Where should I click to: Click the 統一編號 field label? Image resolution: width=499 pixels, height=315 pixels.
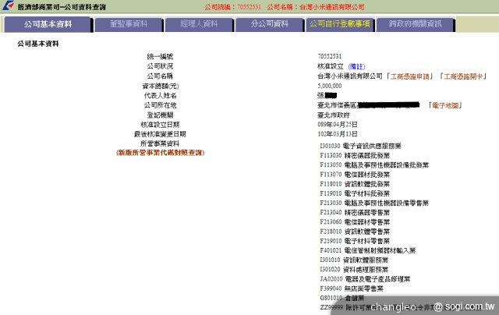[x=160, y=57]
